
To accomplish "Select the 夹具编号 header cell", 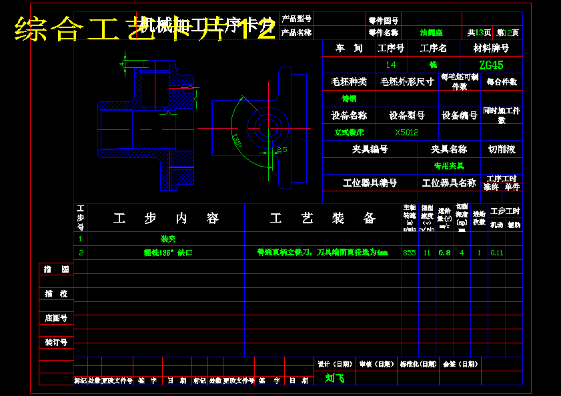I will (x=370, y=149).
